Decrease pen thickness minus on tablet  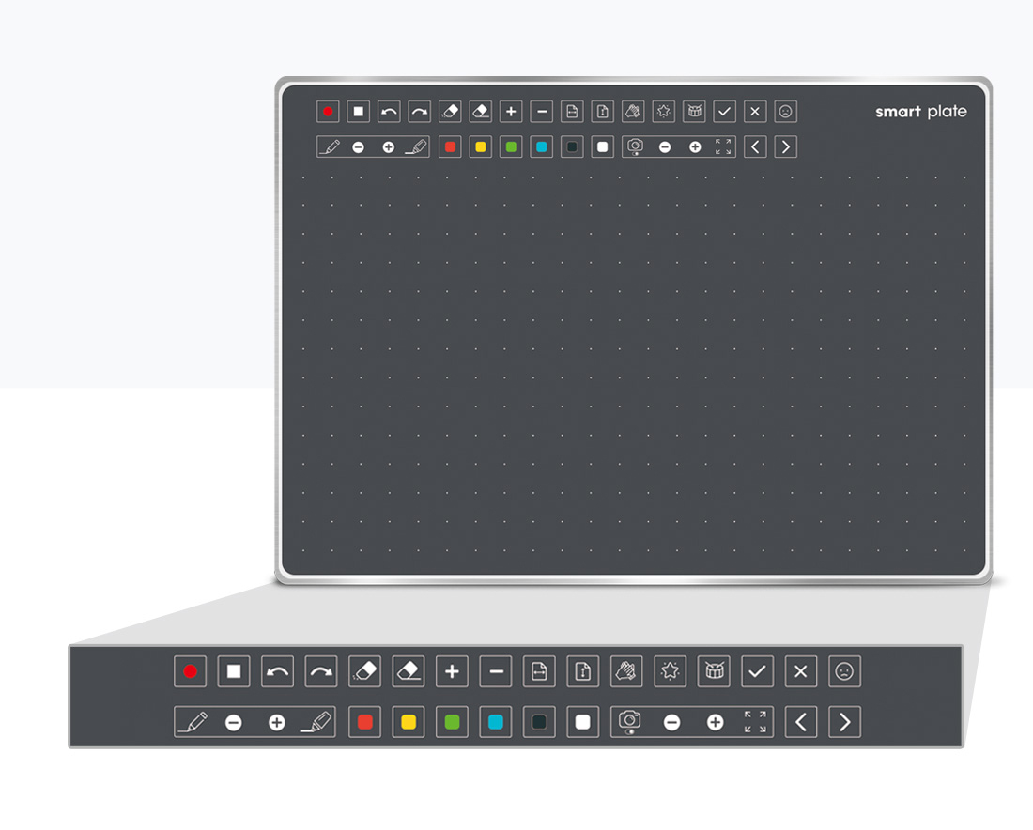[x=359, y=147]
